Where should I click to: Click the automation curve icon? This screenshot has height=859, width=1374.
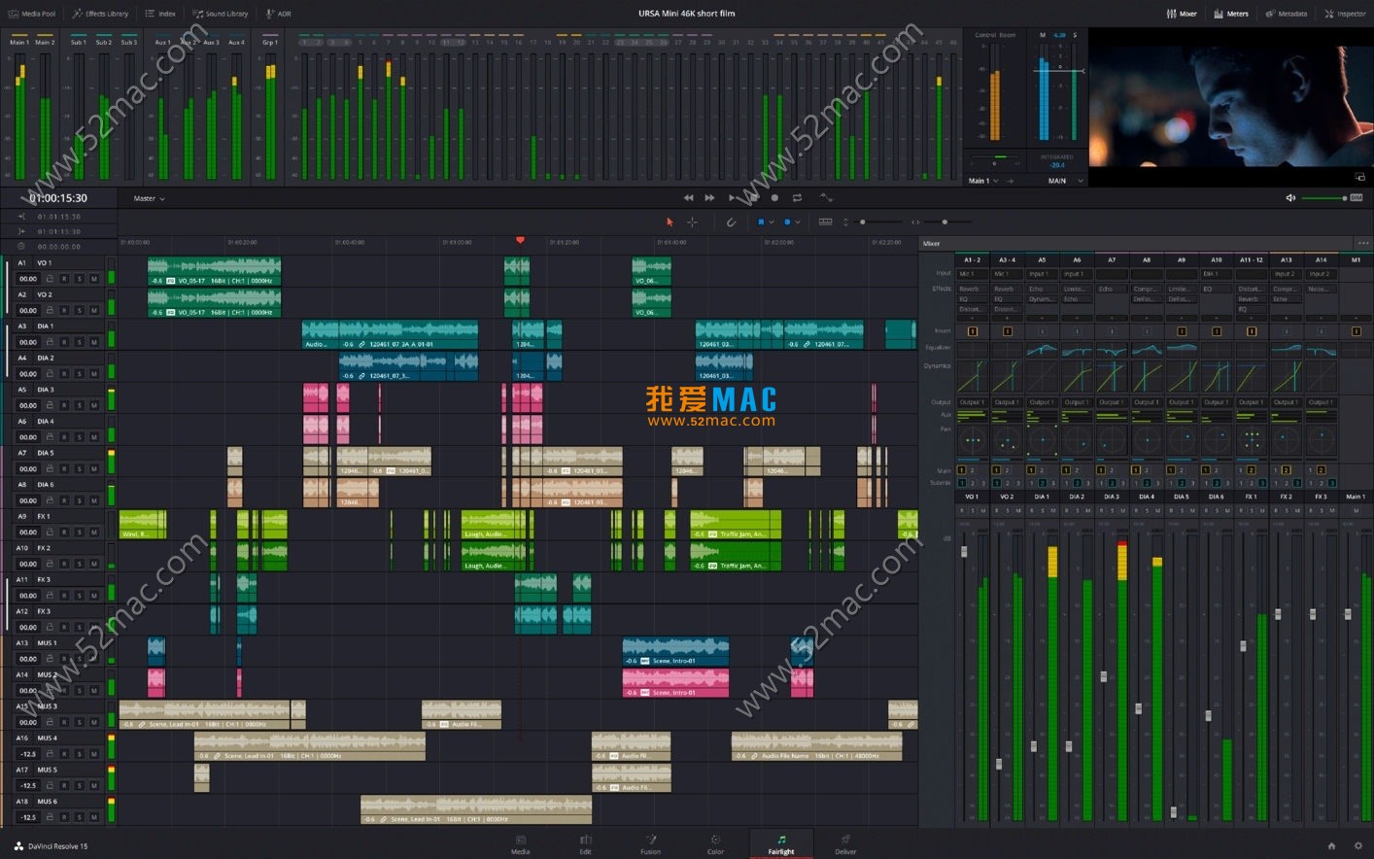click(826, 197)
